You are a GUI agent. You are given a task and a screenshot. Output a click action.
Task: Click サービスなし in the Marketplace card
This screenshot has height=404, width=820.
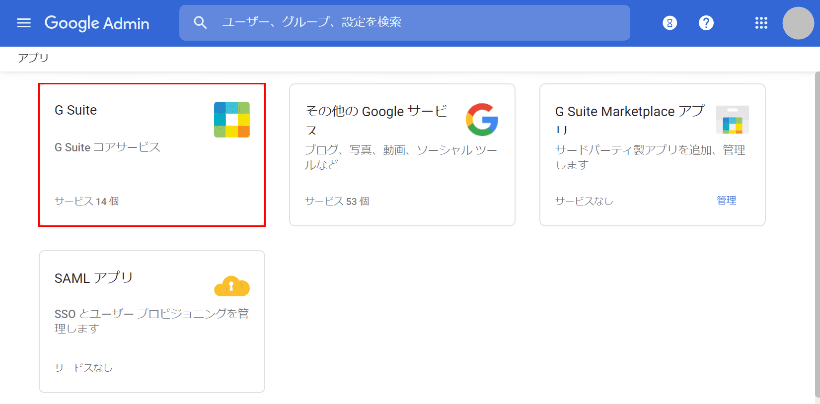(584, 201)
